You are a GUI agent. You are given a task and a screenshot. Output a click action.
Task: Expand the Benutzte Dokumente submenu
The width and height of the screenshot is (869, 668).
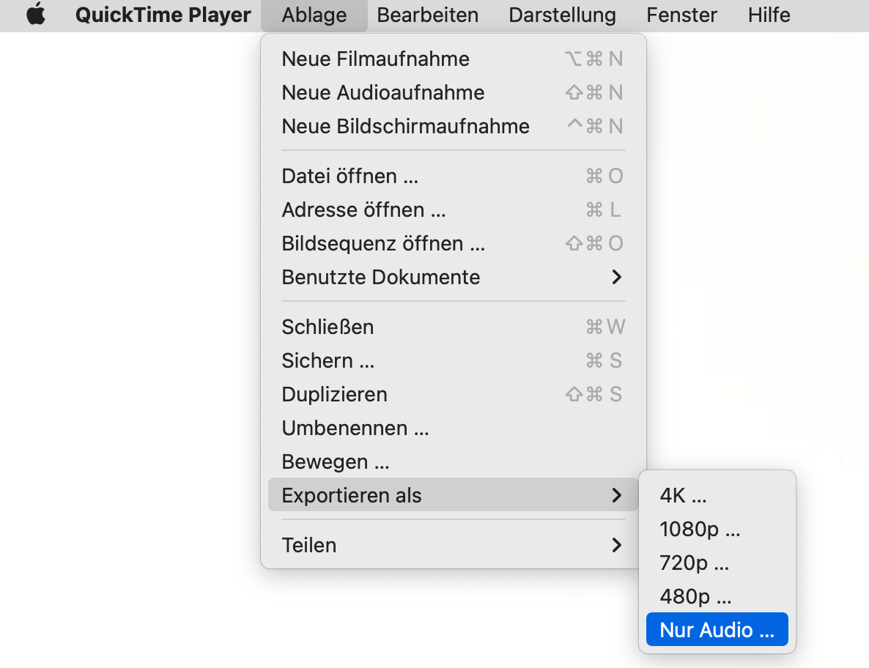click(381, 277)
